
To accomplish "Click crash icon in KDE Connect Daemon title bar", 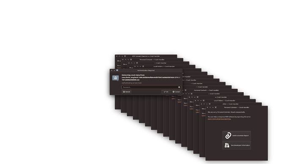I will tap(125, 56).
